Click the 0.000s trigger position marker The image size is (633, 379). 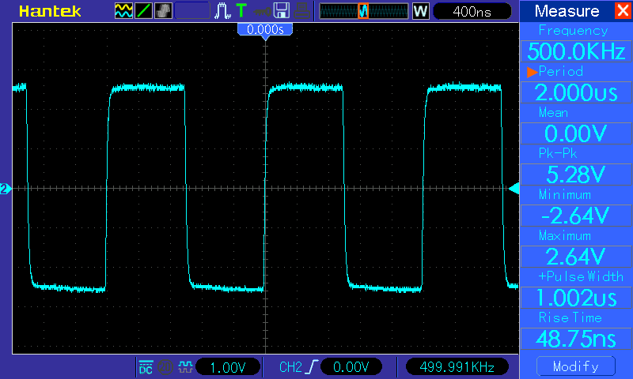265,30
